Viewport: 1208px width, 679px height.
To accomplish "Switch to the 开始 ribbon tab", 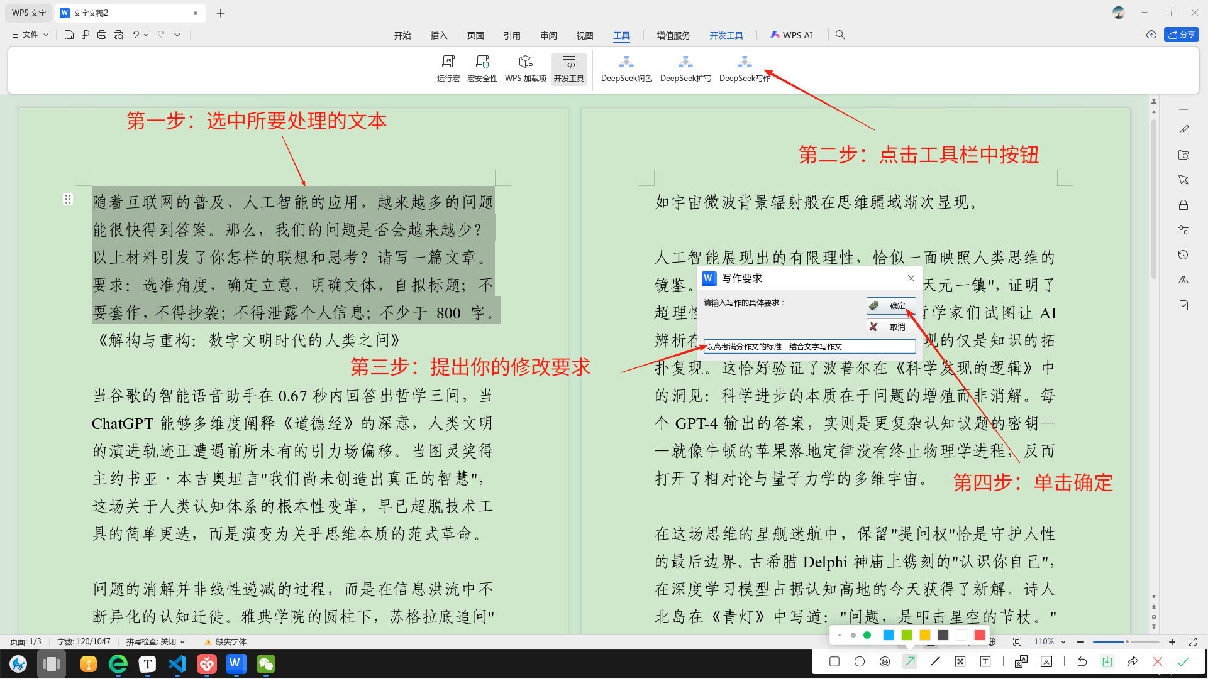I will (x=402, y=36).
